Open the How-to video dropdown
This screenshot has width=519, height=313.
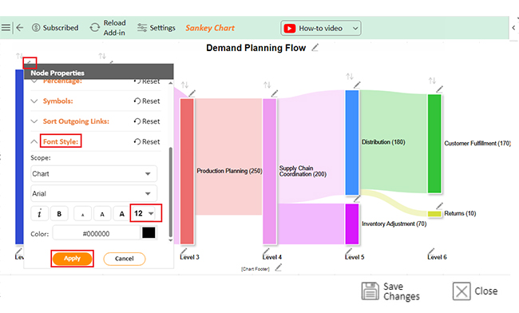321,28
